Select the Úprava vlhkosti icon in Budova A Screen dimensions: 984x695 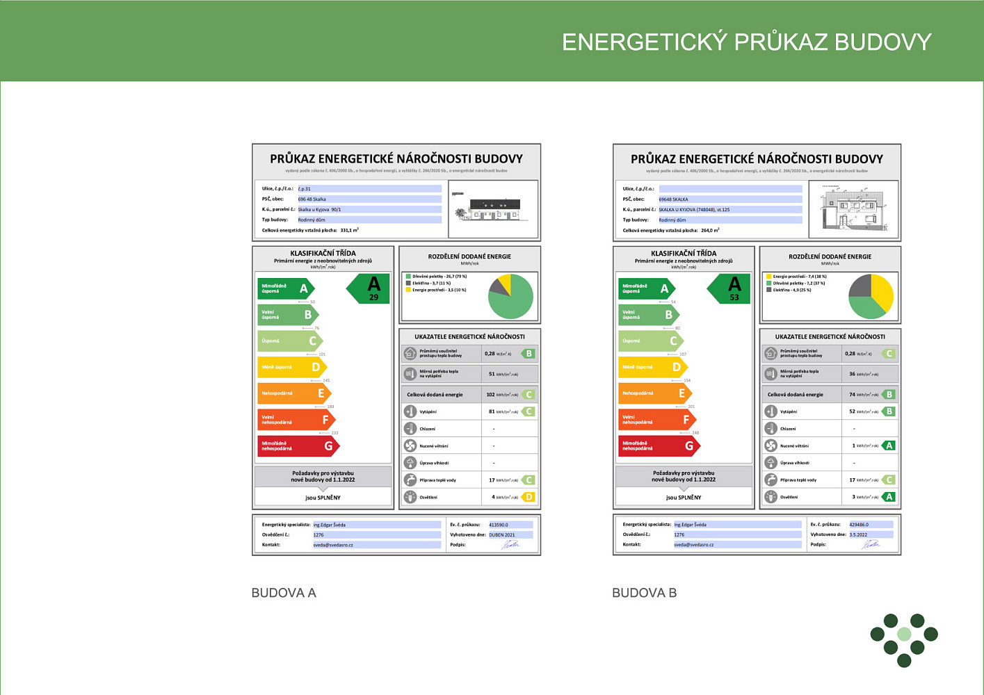(x=410, y=463)
